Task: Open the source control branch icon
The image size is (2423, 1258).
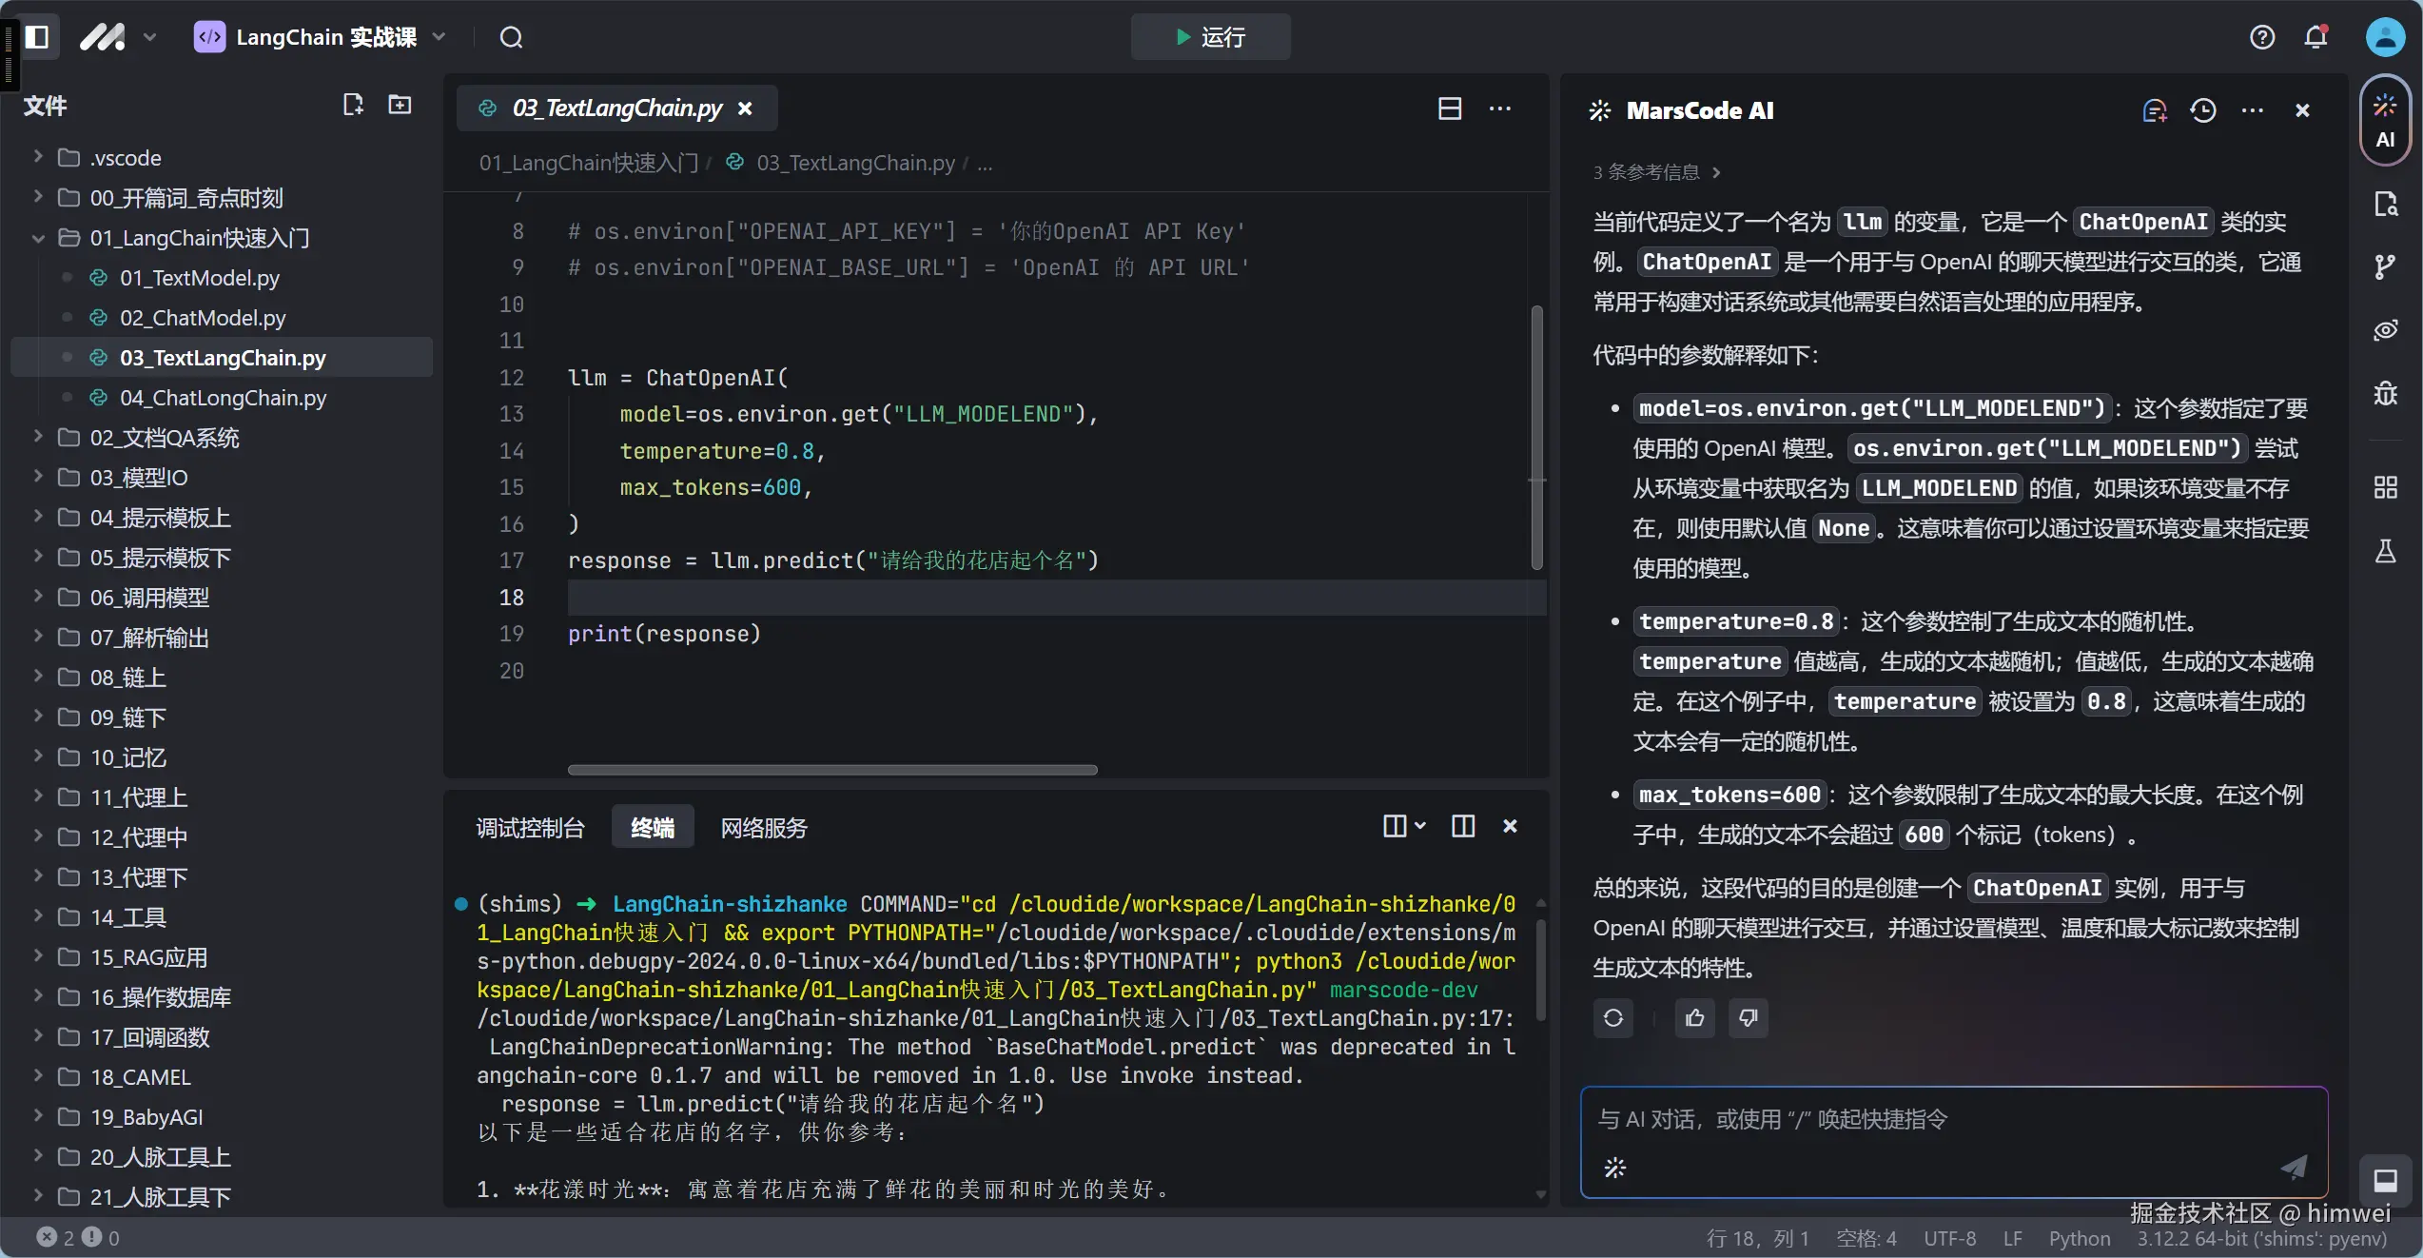Action: tap(2385, 267)
